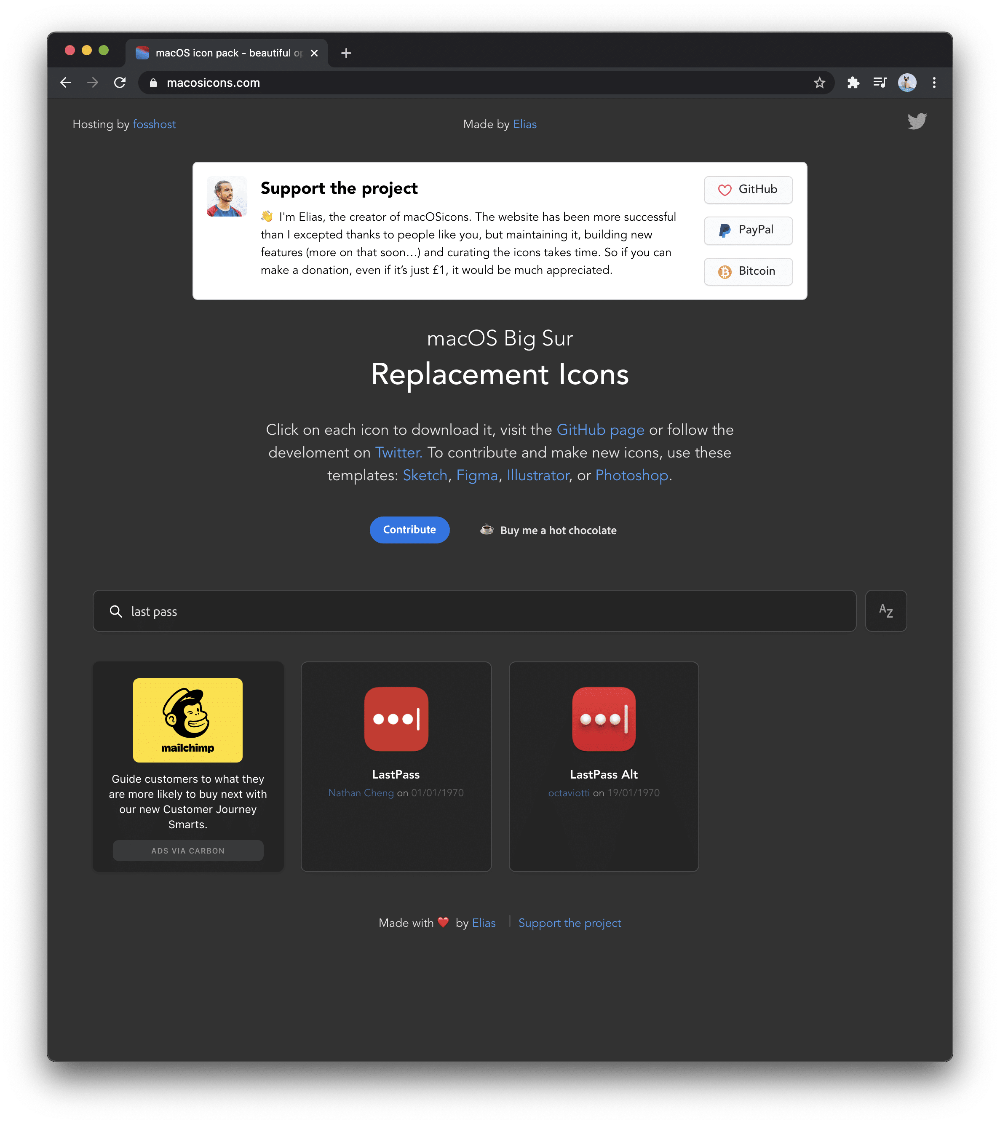Open a new browser tab
The height and width of the screenshot is (1124, 1000).
point(346,53)
